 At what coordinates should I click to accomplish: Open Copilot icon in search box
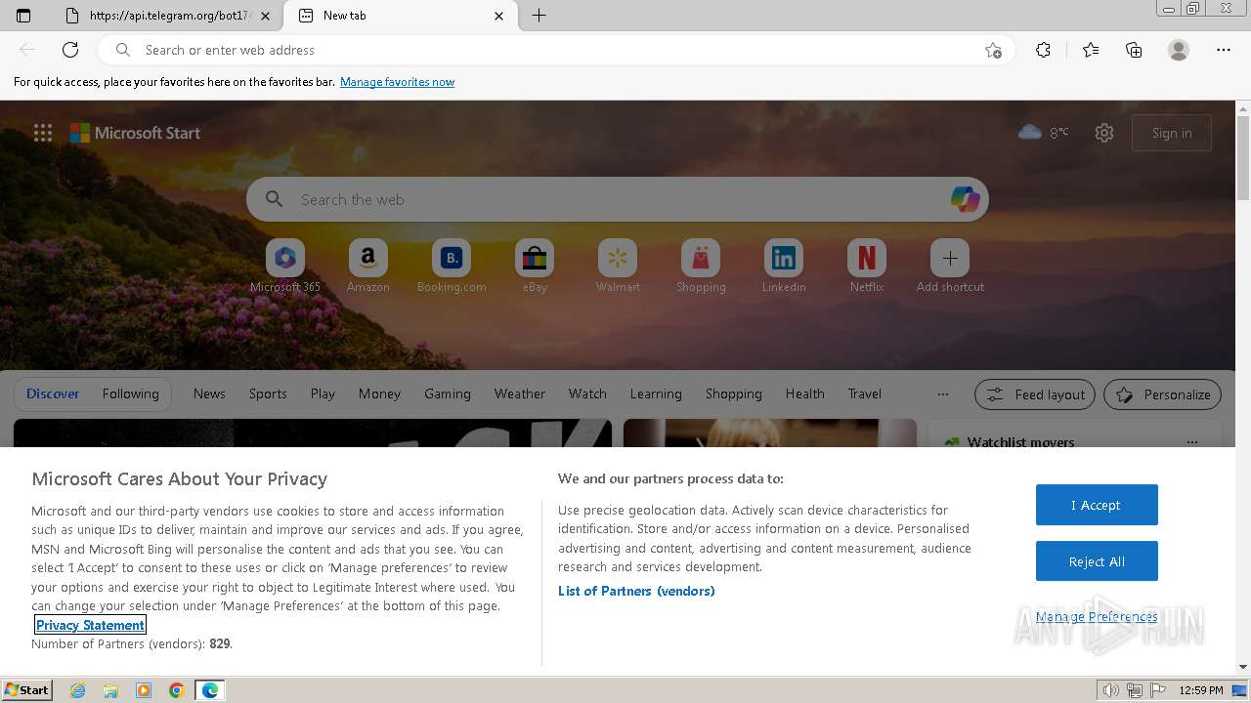point(965,199)
